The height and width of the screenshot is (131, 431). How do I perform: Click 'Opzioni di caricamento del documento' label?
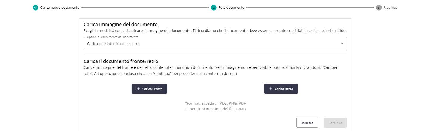(112, 37)
